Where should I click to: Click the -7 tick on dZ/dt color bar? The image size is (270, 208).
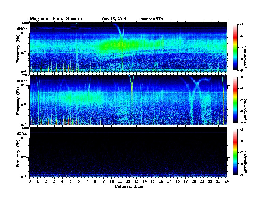click(x=241, y=152)
